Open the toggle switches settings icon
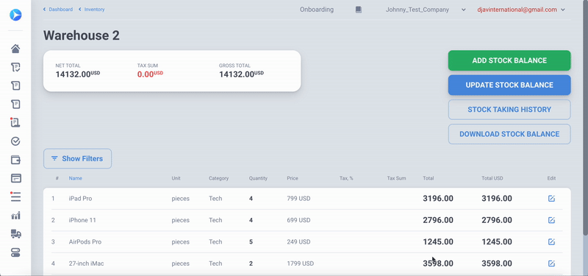 [x=15, y=252]
